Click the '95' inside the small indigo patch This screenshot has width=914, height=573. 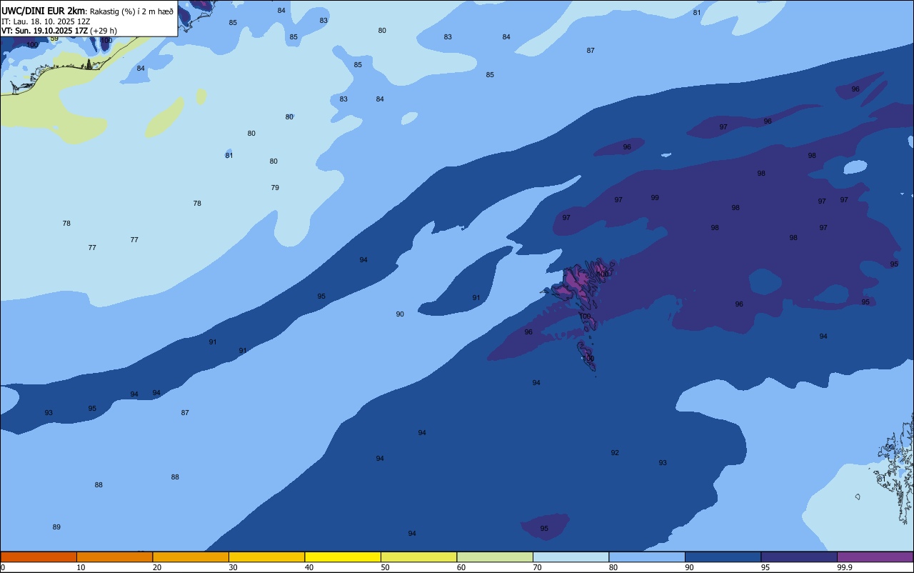(544, 529)
